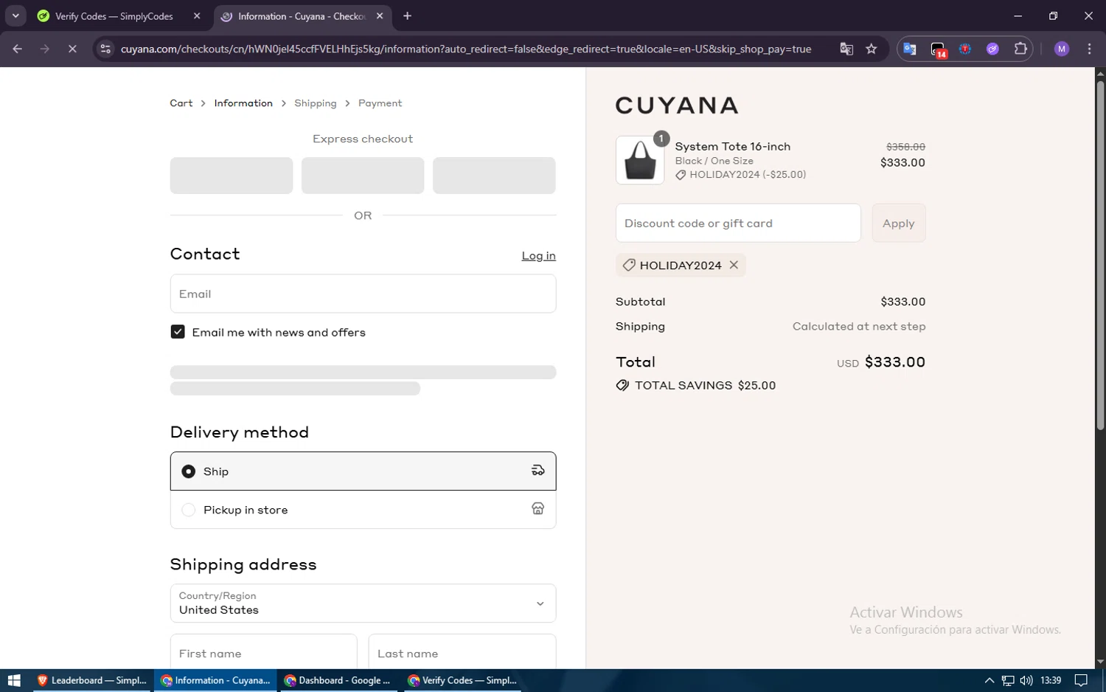Click the first express checkout button
Image resolution: width=1106 pixels, height=692 pixels.
point(232,176)
